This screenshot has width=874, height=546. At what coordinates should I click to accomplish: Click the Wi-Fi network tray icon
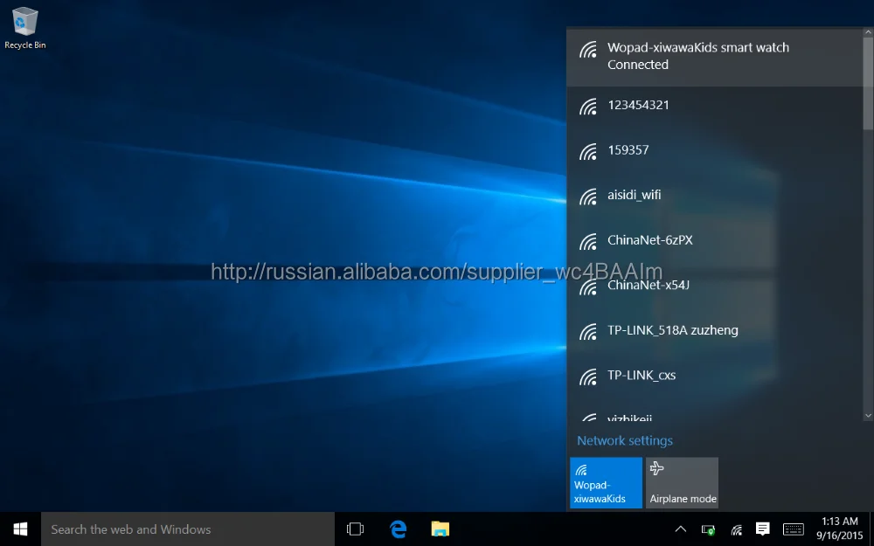(736, 529)
